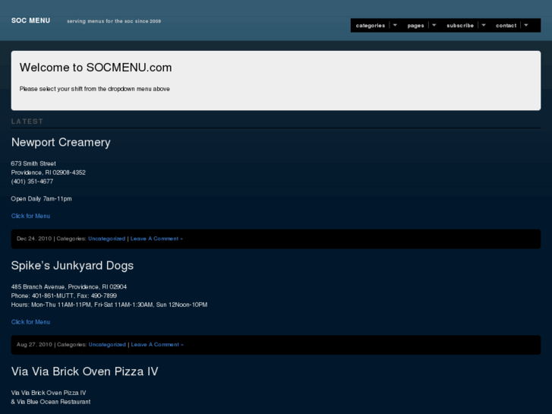552x414 pixels.
Task: Leave a comment on Aug 27 post
Action: click(x=157, y=345)
